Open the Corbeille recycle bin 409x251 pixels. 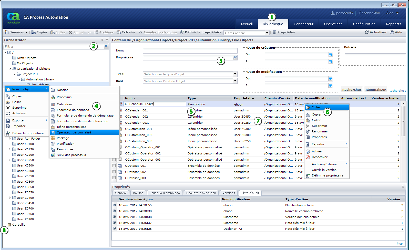tap(19, 225)
